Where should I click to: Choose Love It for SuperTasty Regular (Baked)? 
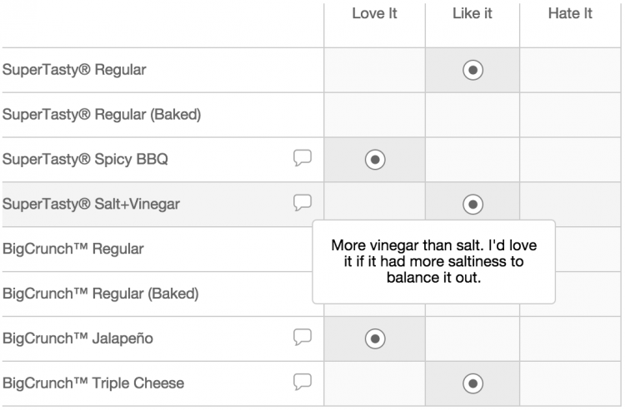(375, 115)
